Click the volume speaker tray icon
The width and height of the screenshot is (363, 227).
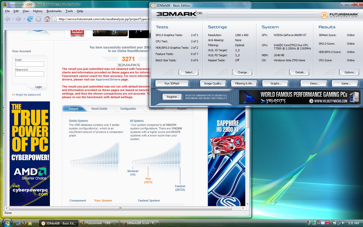click(x=343, y=223)
